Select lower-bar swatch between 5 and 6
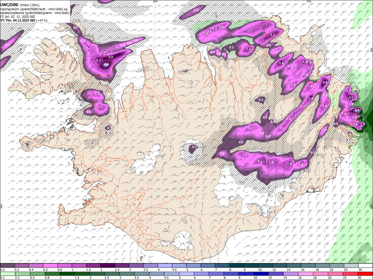Viewport: 373px width, 280px height. coord(186,274)
